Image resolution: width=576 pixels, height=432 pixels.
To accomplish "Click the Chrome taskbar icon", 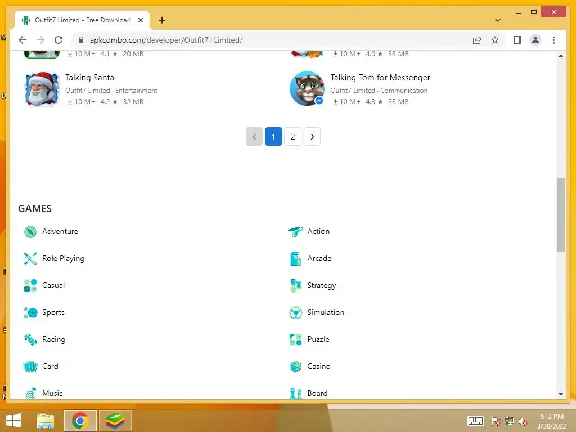I will click(x=80, y=421).
